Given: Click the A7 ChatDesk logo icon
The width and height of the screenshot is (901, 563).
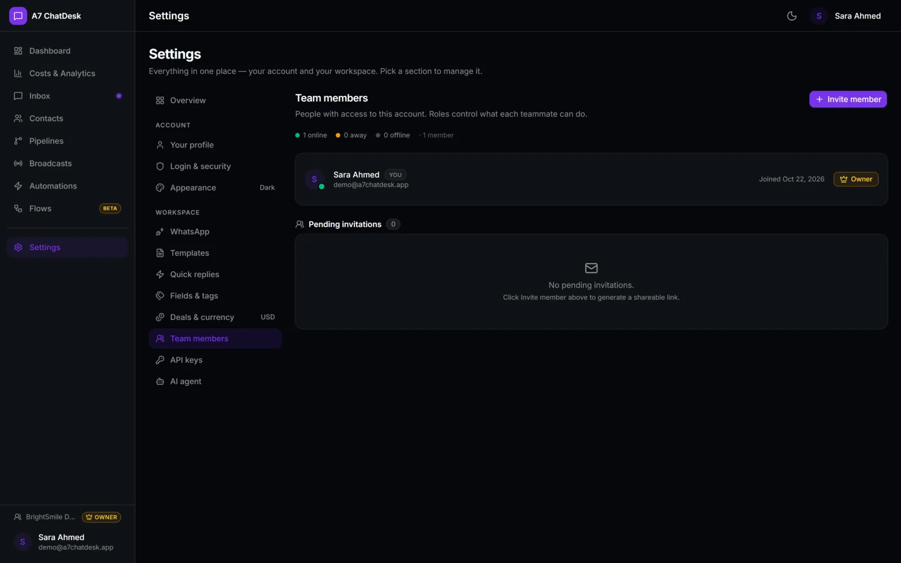Looking at the screenshot, I should click(18, 16).
